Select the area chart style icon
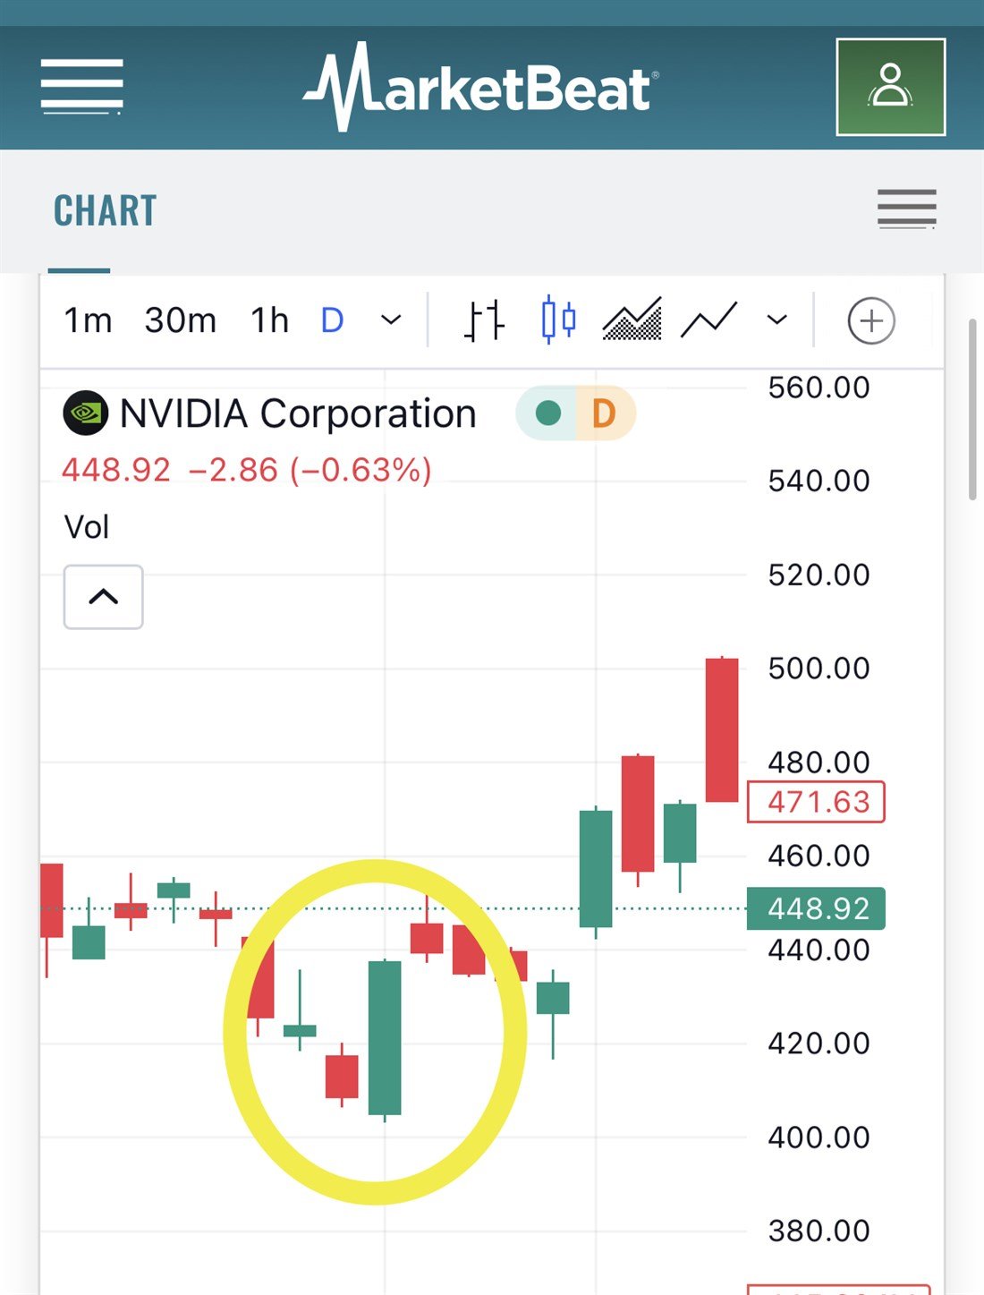Image resolution: width=984 pixels, height=1295 pixels. point(632,319)
